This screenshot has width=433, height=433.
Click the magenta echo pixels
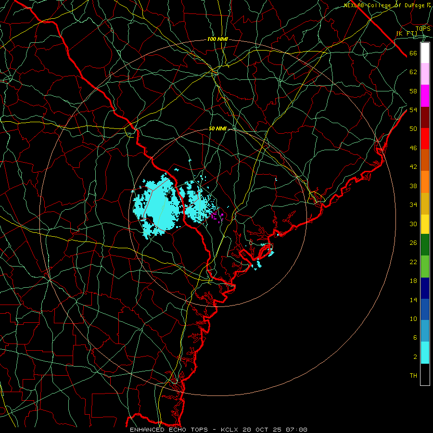coord(217,217)
